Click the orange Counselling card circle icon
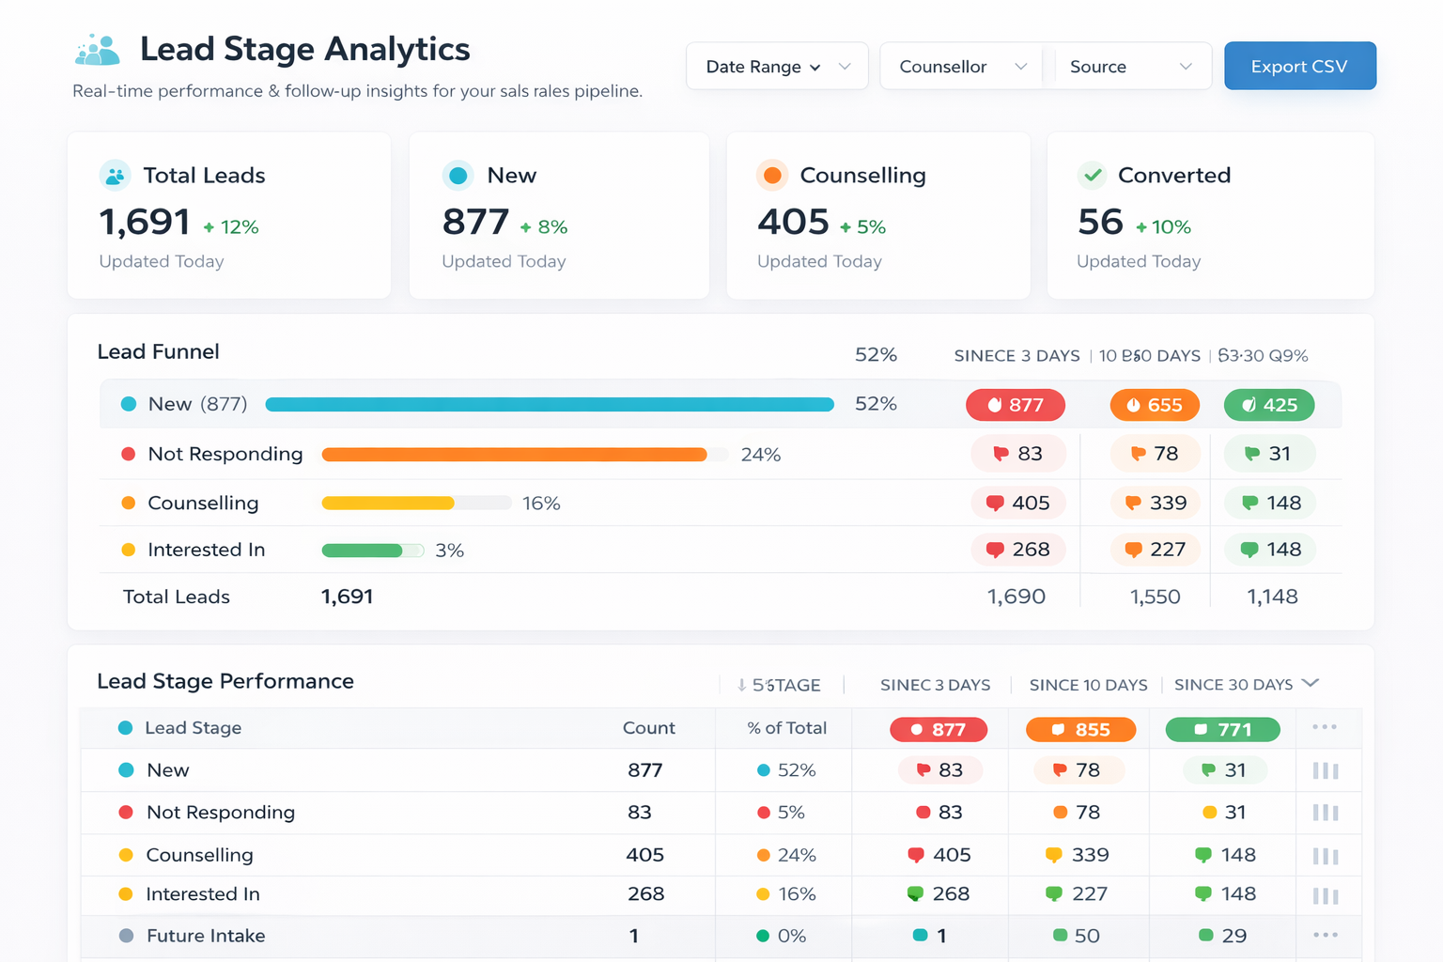Viewport: 1443px width, 962px height. (x=772, y=176)
